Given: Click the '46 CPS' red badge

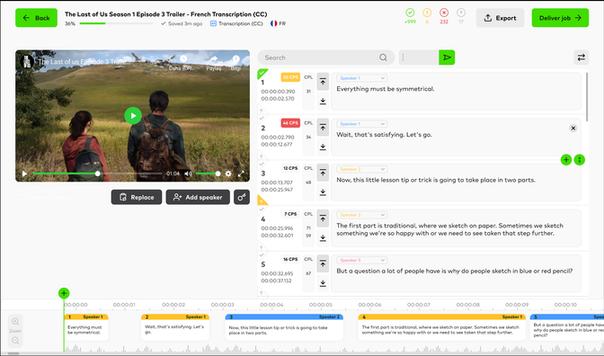Looking at the screenshot, I should [290, 123].
